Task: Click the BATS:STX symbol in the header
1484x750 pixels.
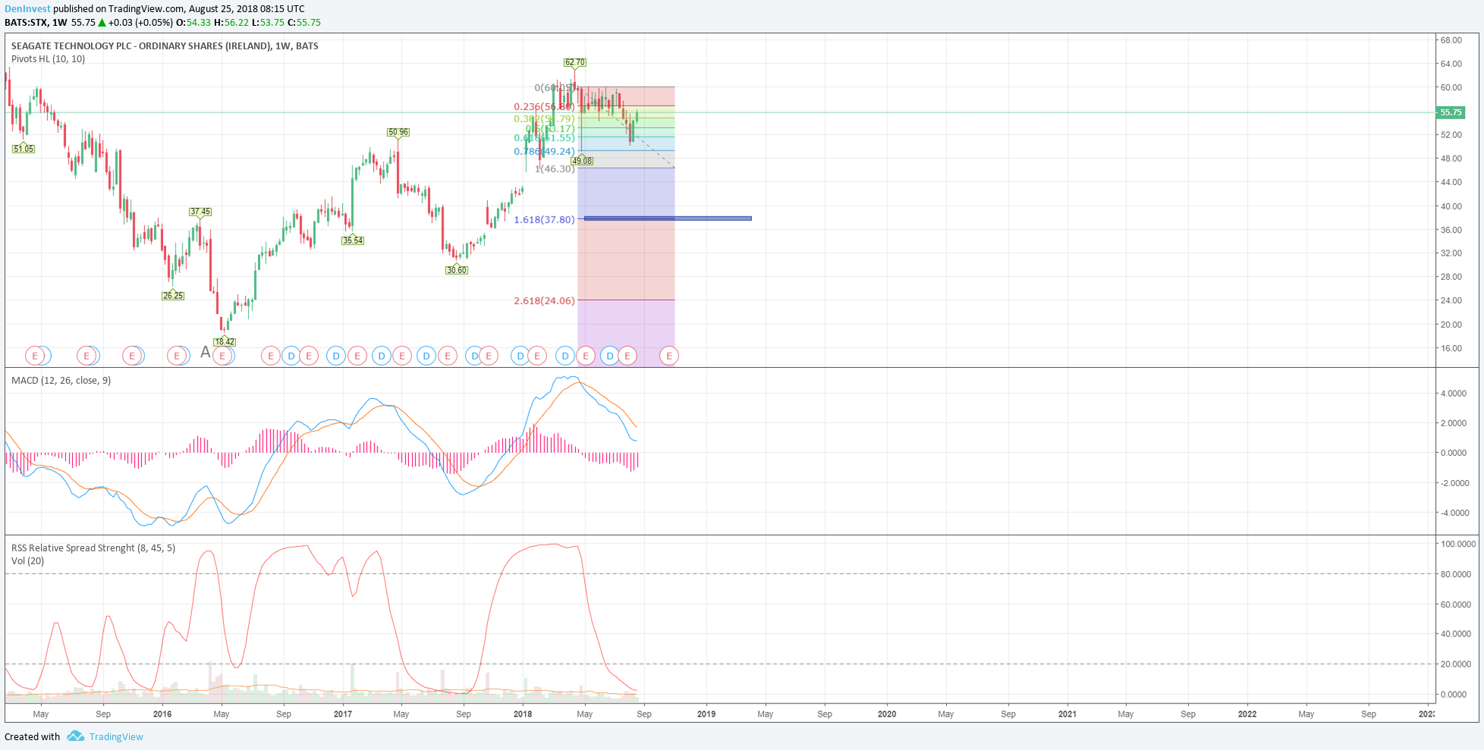Action: (x=25, y=22)
